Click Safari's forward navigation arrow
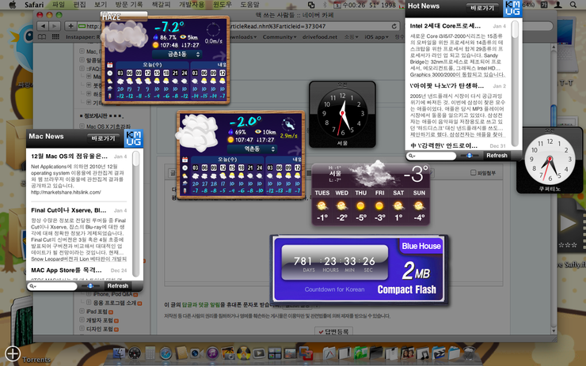The height and width of the screenshot is (366, 586). (55, 26)
